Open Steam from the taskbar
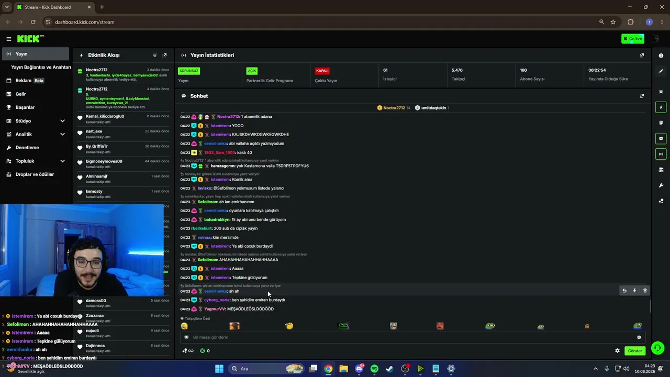This screenshot has height=377, width=670. pyautogui.click(x=389, y=369)
